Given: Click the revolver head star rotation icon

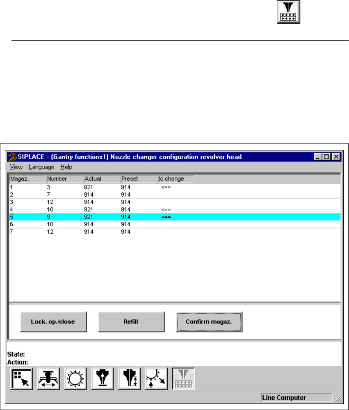Looking at the screenshot, I should pos(75,378).
